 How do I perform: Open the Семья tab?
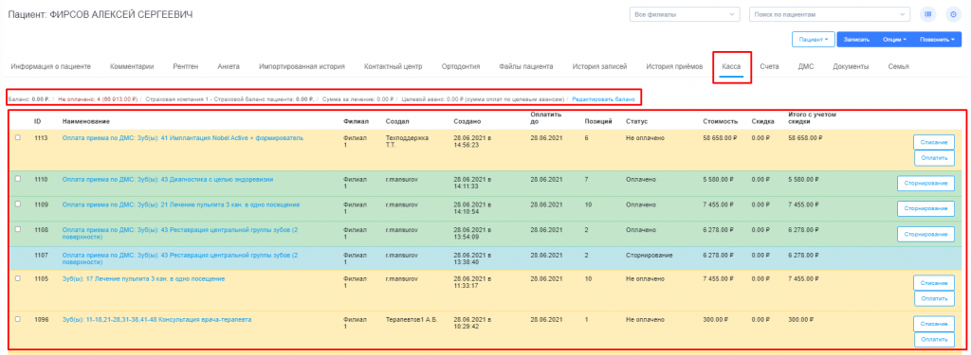pyautogui.click(x=898, y=66)
